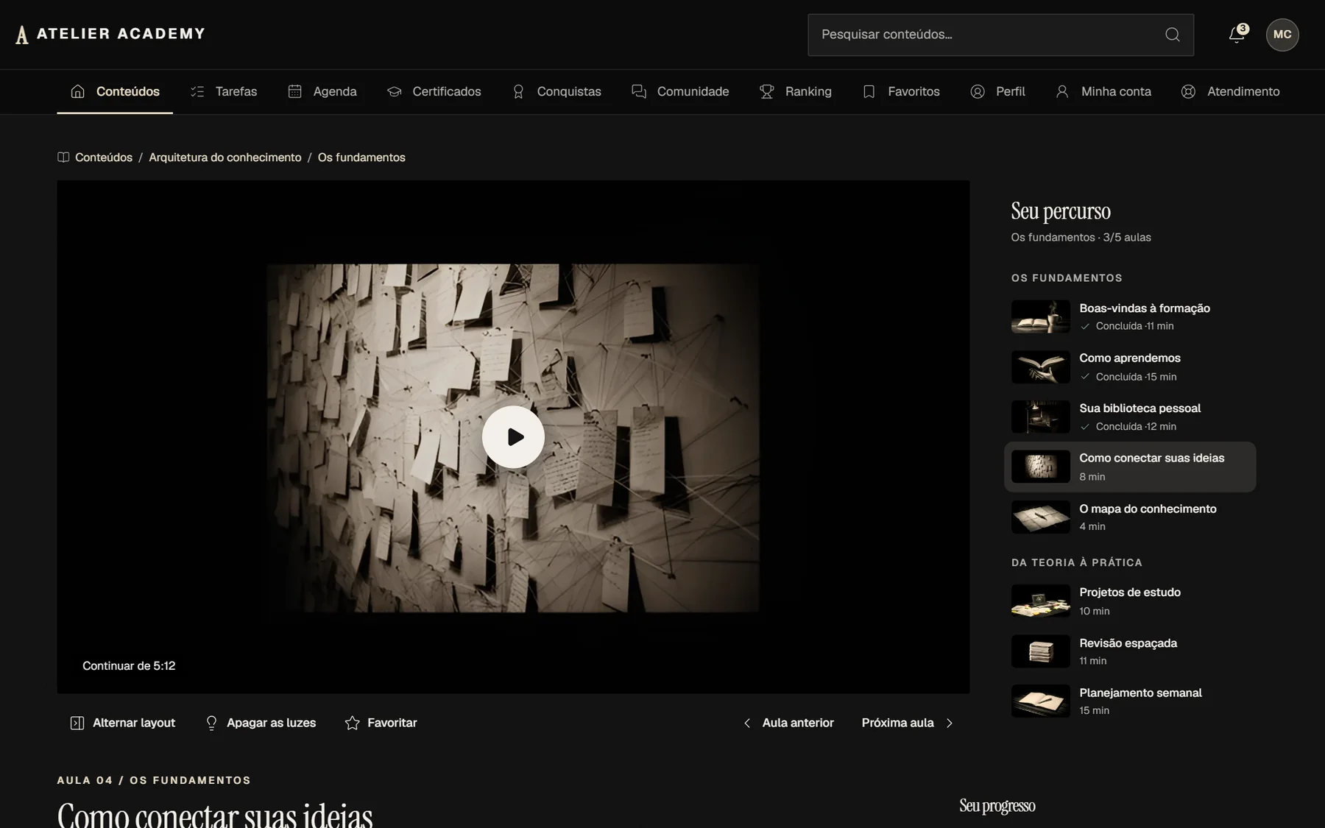Click the lightbulb icon for Apagar as luzes
Viewport: 1325px width, 828px height.
tap(211, 723)
